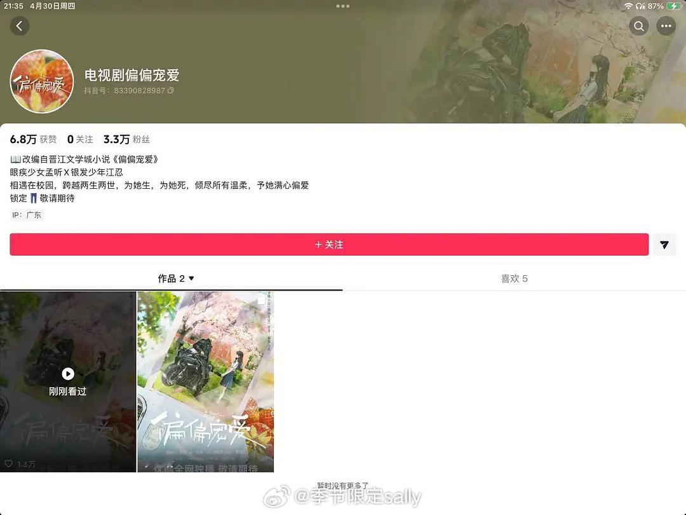View the 3.3万 粉丝 follower list
The width and height of the screenshot is (686, 515).
126,139
